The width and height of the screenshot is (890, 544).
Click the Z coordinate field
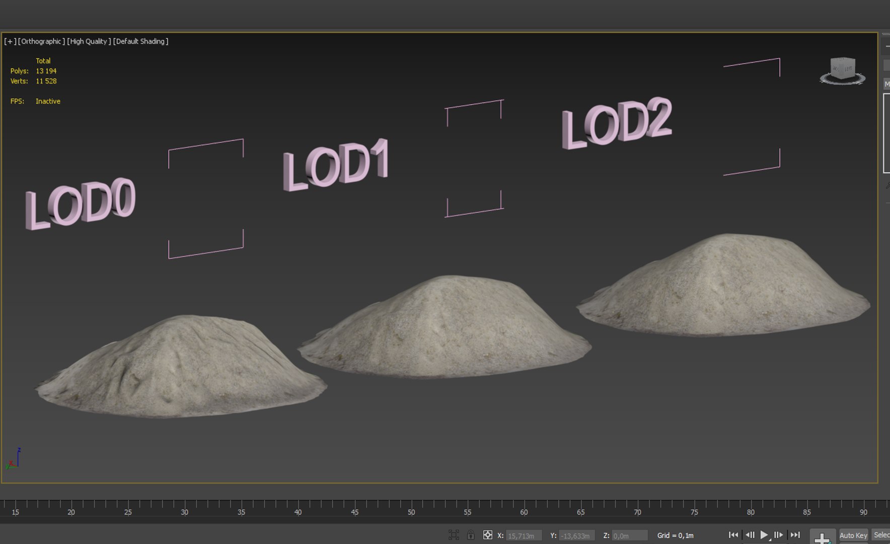pos(629,535)
